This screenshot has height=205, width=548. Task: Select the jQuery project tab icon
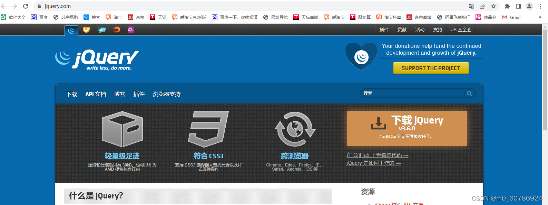(x=71, y=30)
